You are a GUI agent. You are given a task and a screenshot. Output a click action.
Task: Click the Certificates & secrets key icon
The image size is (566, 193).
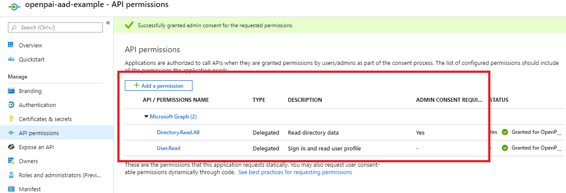11,119
